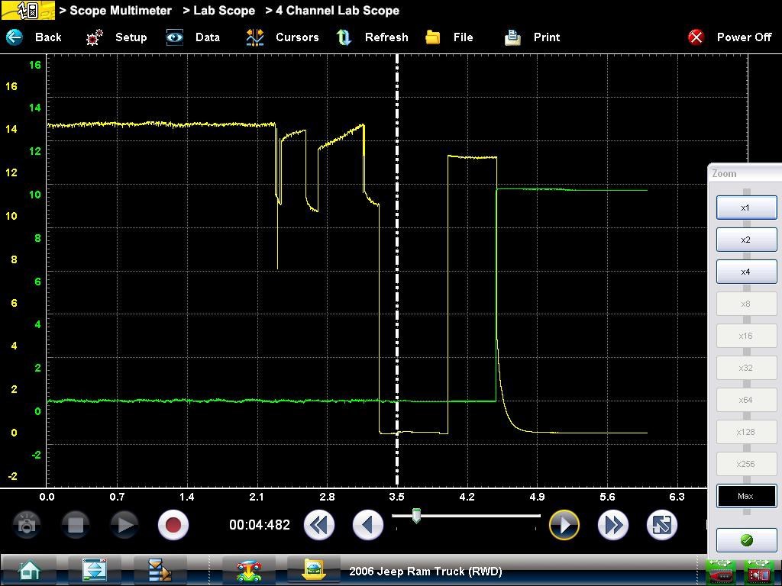Select Max zoom level

tap(746, 496)
